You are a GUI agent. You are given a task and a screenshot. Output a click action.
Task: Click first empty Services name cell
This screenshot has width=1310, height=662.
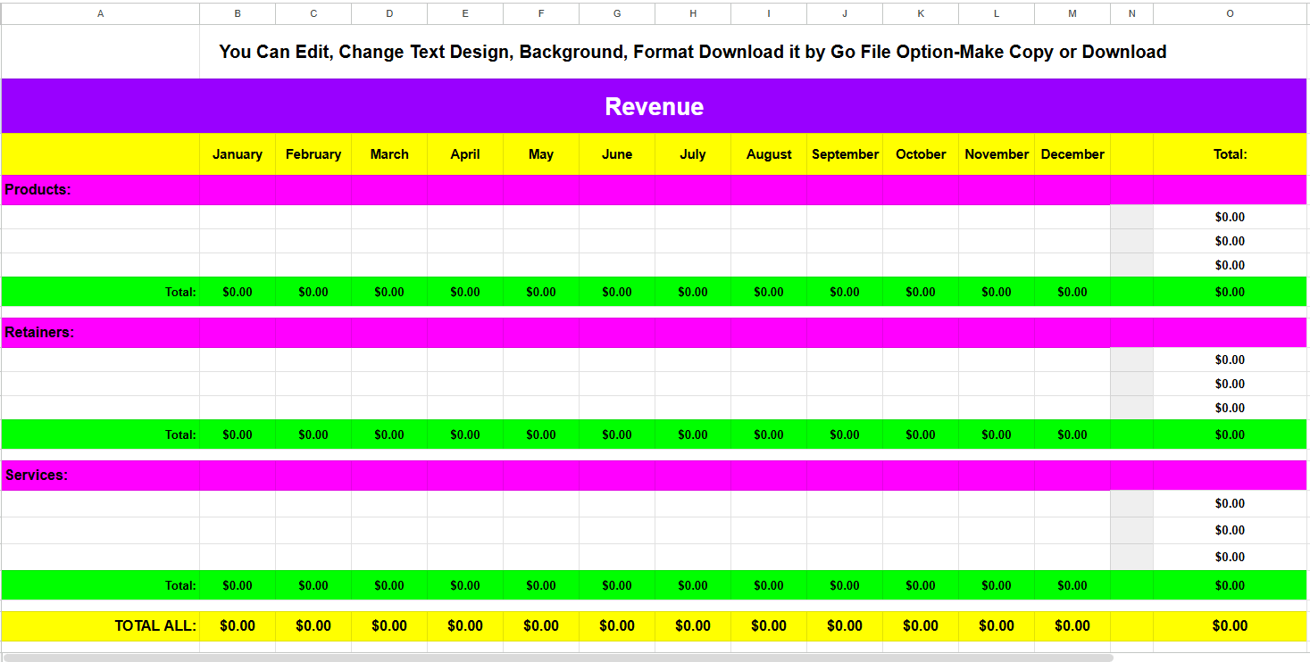pos(100,503)
